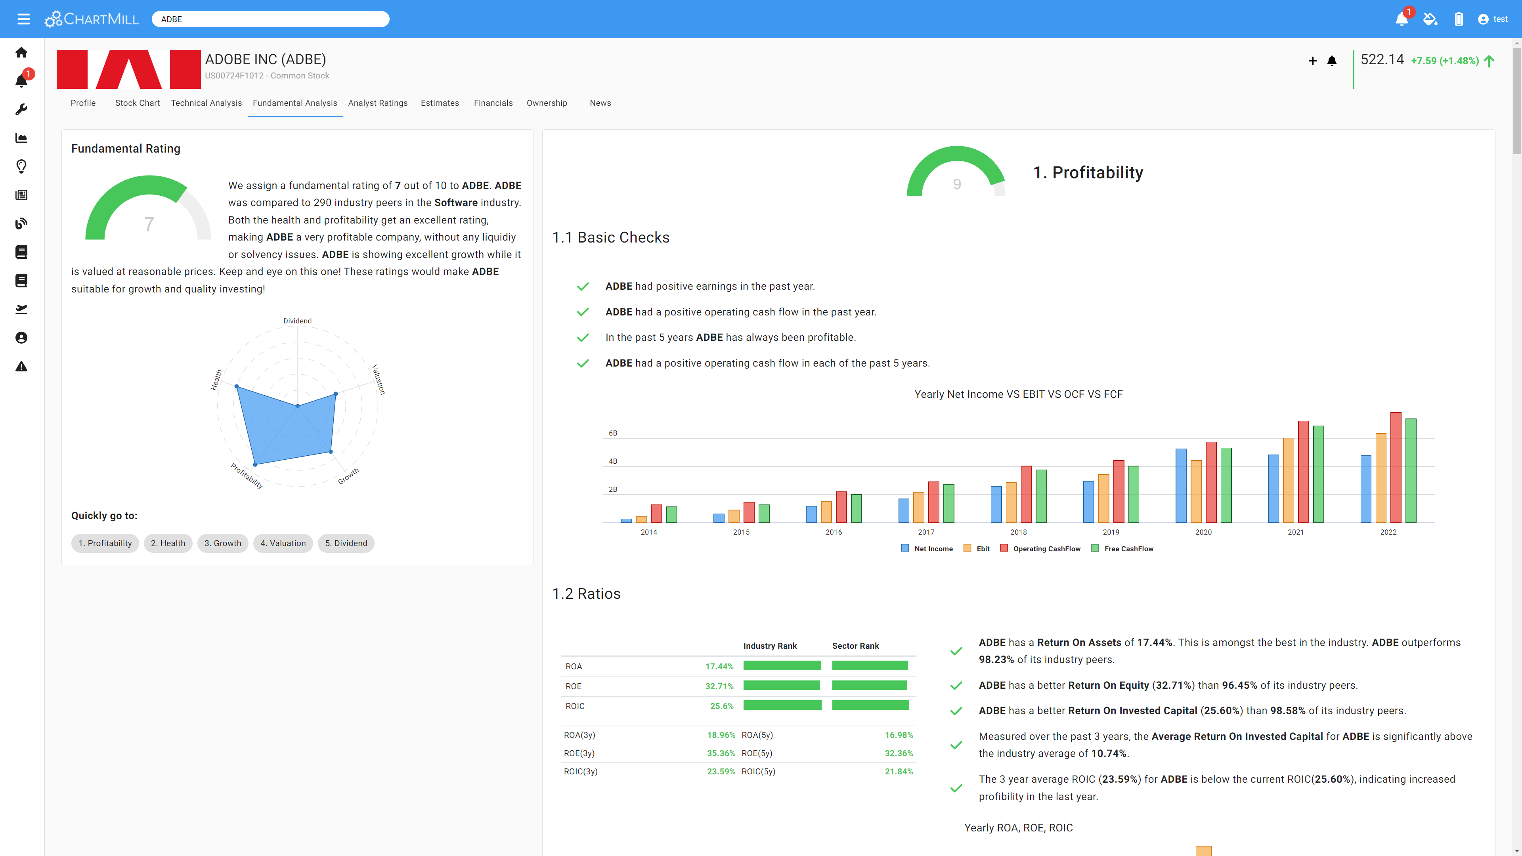Click the fundamental rating gauge showing 7

click(x=148, y=207)
